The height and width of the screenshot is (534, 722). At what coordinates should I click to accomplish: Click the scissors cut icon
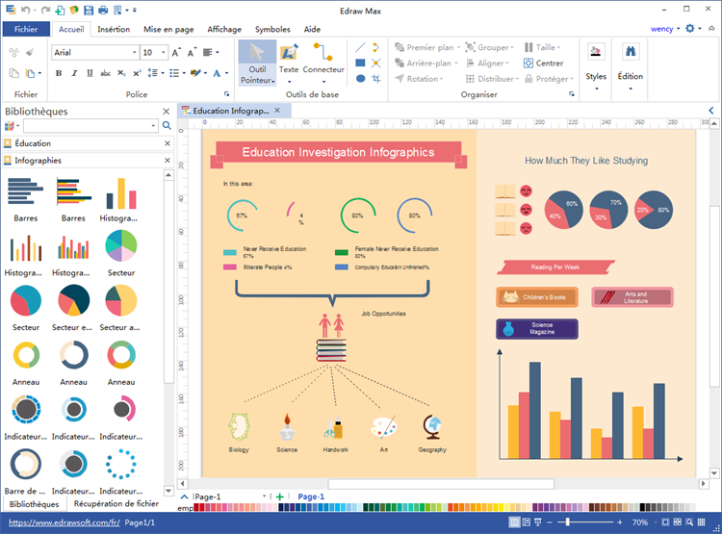click(x=13, y=53)
